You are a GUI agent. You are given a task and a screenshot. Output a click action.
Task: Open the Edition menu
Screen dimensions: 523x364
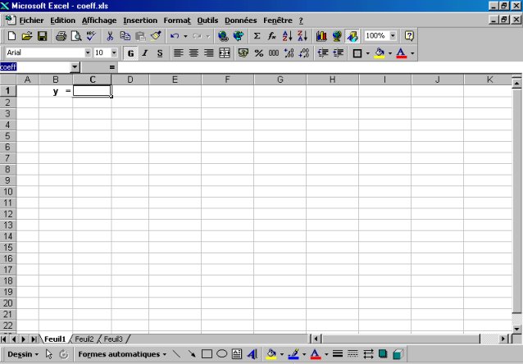coord(62,20)
